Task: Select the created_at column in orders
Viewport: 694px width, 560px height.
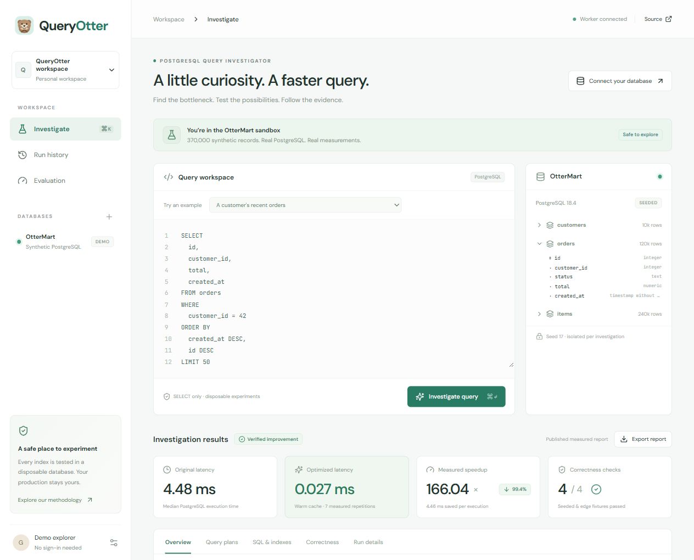Action: point(605,296)
